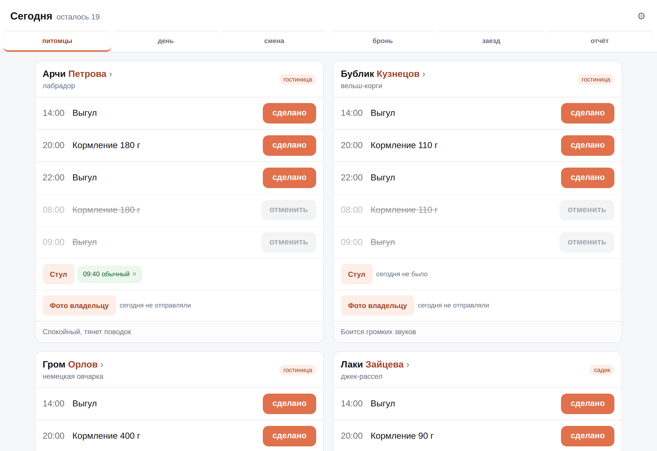Open Арчи Петрова profile chevron

[111, 74]
